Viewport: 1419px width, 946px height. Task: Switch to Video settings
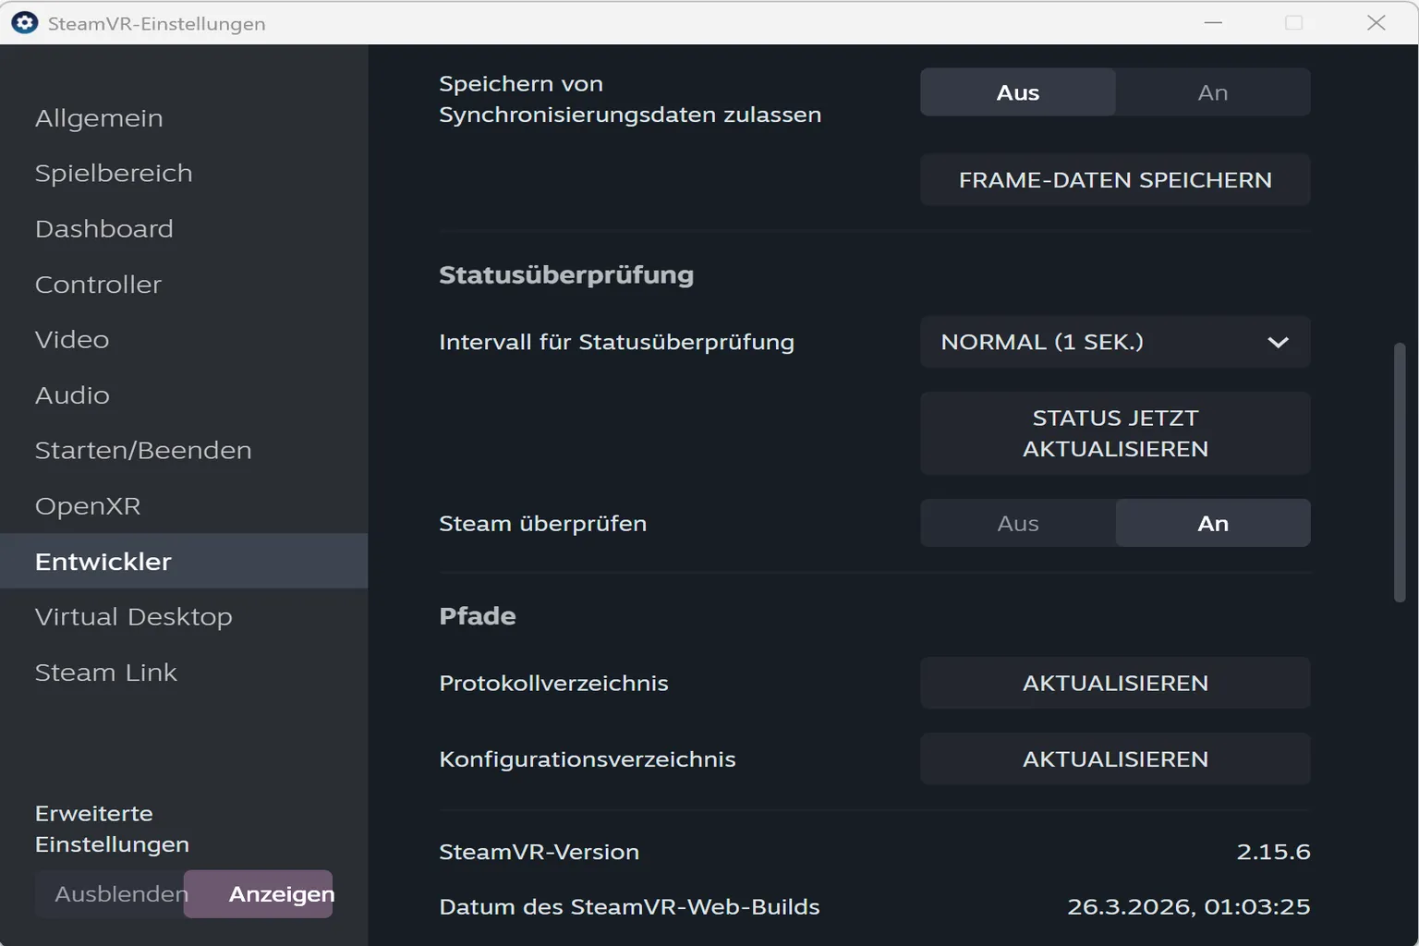pos(184,340)
